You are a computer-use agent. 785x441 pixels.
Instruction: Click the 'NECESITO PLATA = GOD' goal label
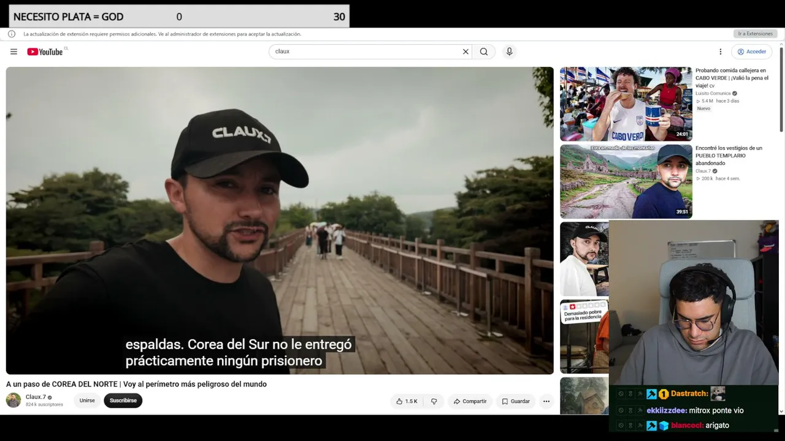(x=68, y=17)
